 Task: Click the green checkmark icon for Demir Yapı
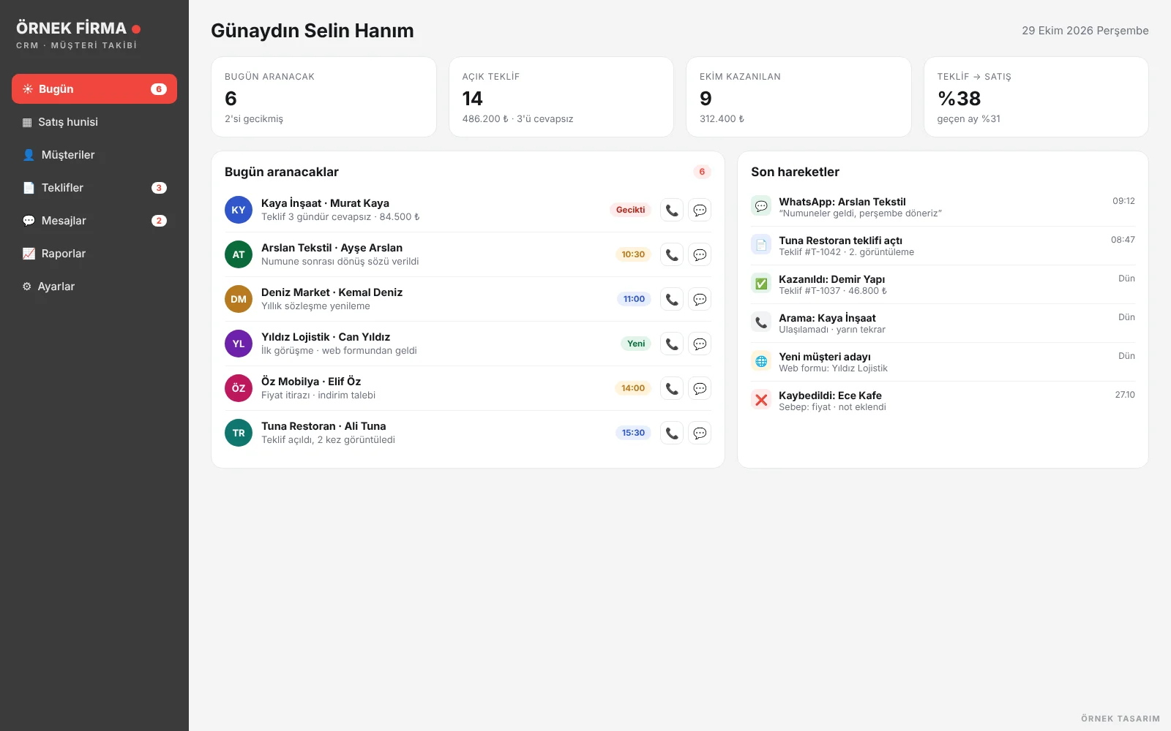[761, 284]
